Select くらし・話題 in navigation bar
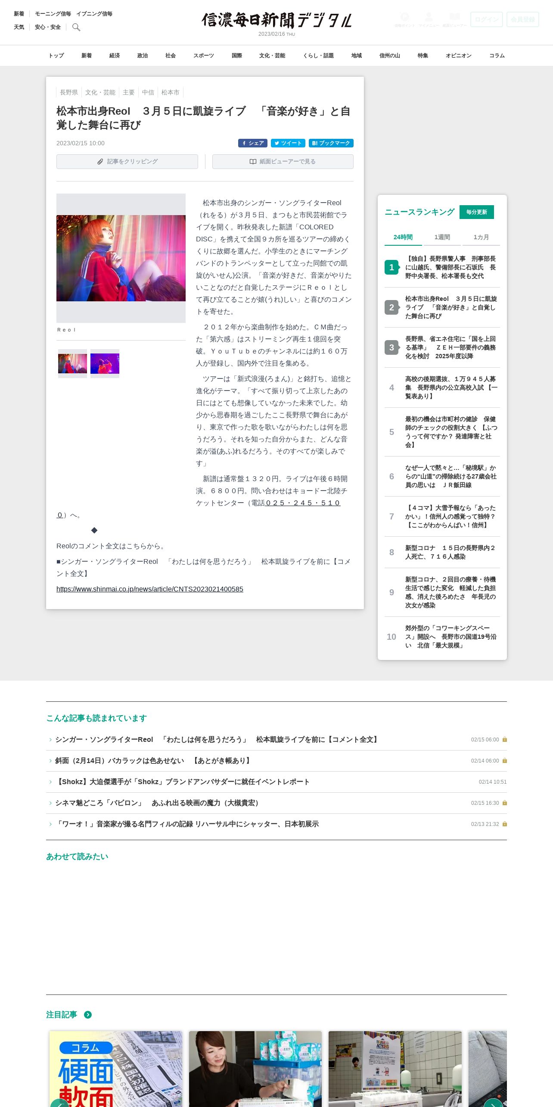553x1107 pixels. point(318,56)
